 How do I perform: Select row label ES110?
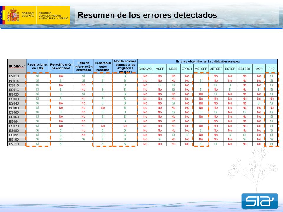click(14, 144)
